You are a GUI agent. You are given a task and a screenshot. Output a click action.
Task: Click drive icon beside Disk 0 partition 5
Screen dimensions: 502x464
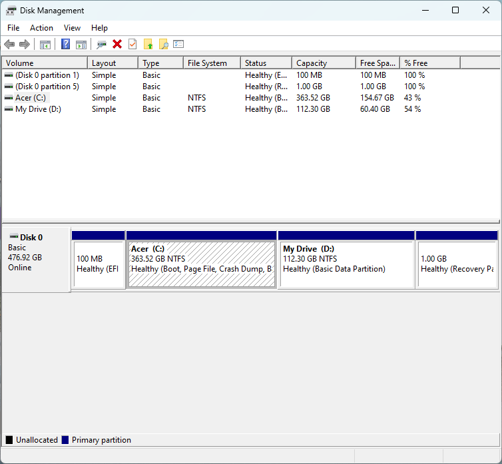[x=9, y=87]
